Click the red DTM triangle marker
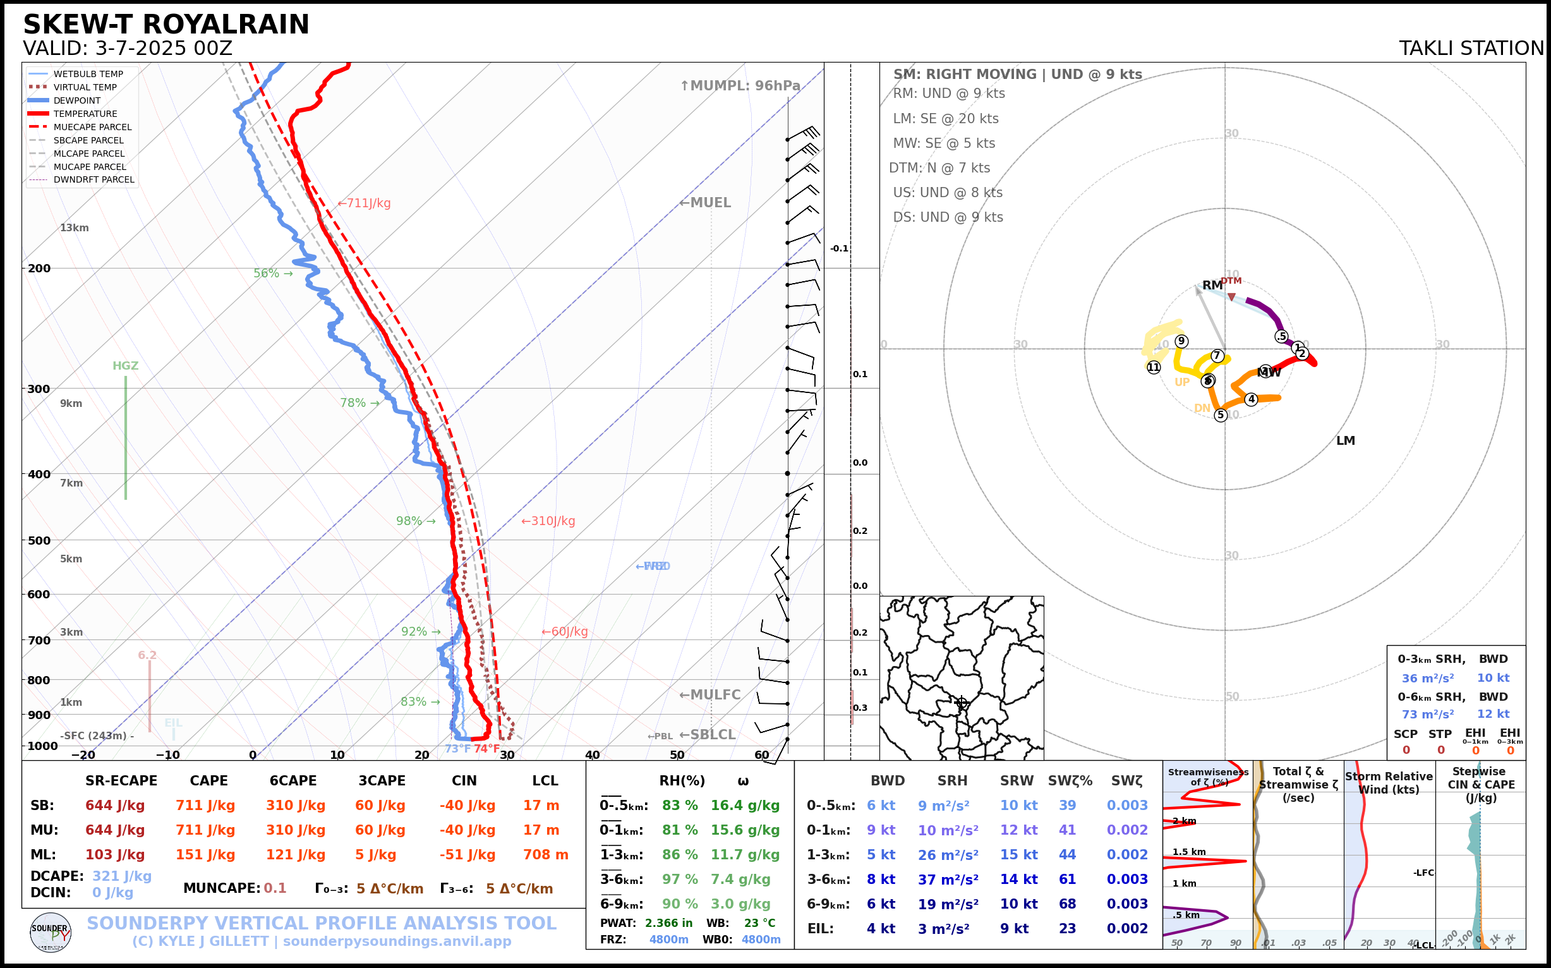Screen dimensions: 1551x968 click(x=1231, y=297)
